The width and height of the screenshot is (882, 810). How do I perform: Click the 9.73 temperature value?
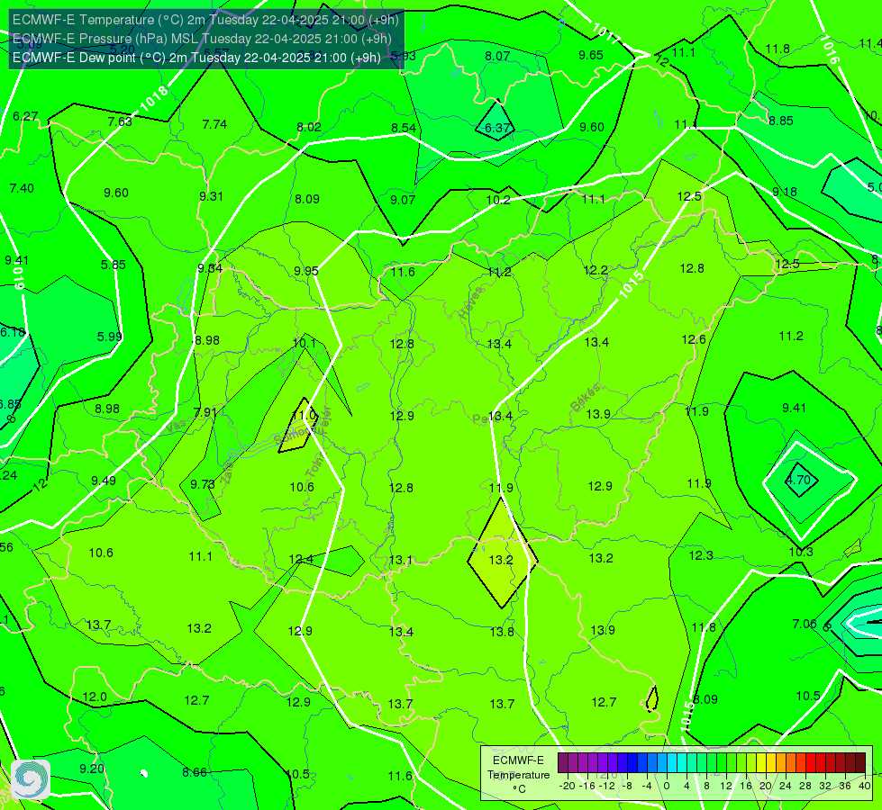[x=203, y=484]
